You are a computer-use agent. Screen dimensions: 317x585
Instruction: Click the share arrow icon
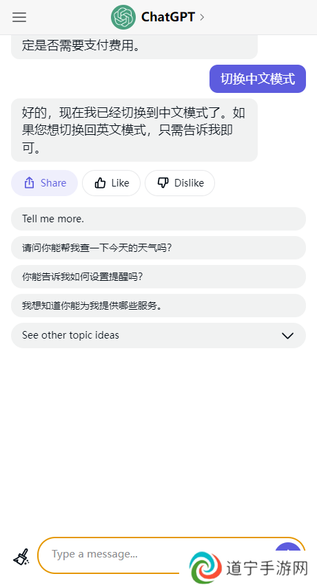pos(29,183)
